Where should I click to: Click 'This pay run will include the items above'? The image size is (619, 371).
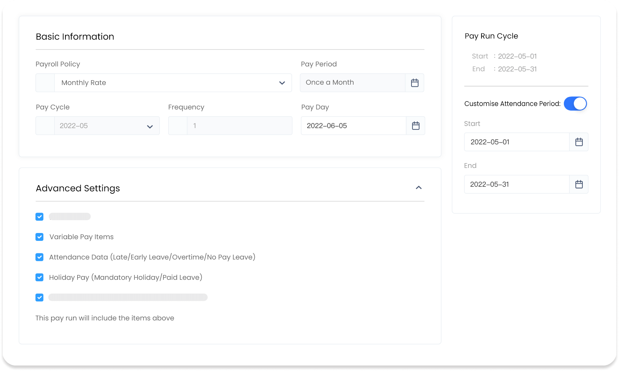(105, 318)
